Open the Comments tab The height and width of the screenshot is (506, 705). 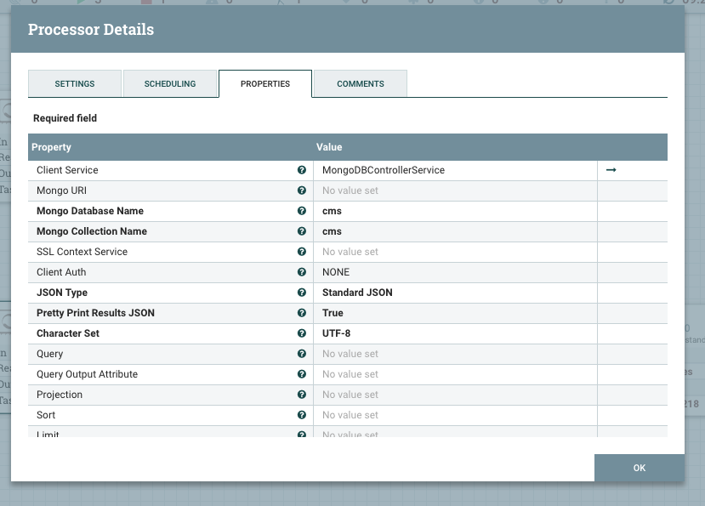(x=361, y=84)
